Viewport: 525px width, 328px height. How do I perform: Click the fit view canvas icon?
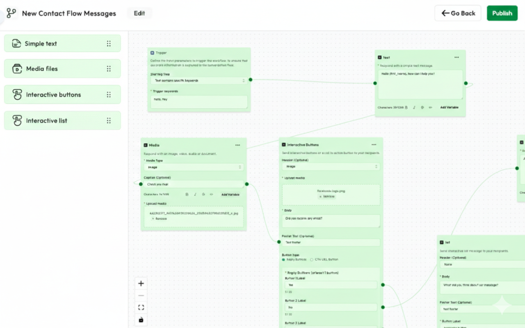[141, 307]
